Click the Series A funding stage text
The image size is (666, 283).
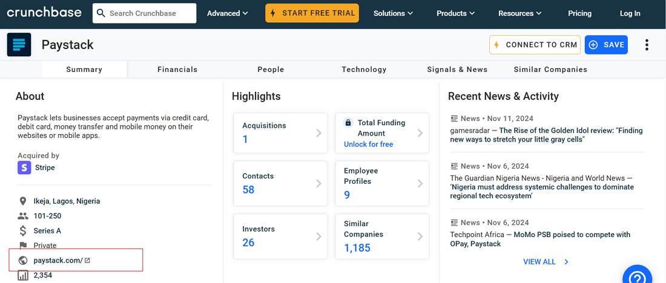pos(48,231)
